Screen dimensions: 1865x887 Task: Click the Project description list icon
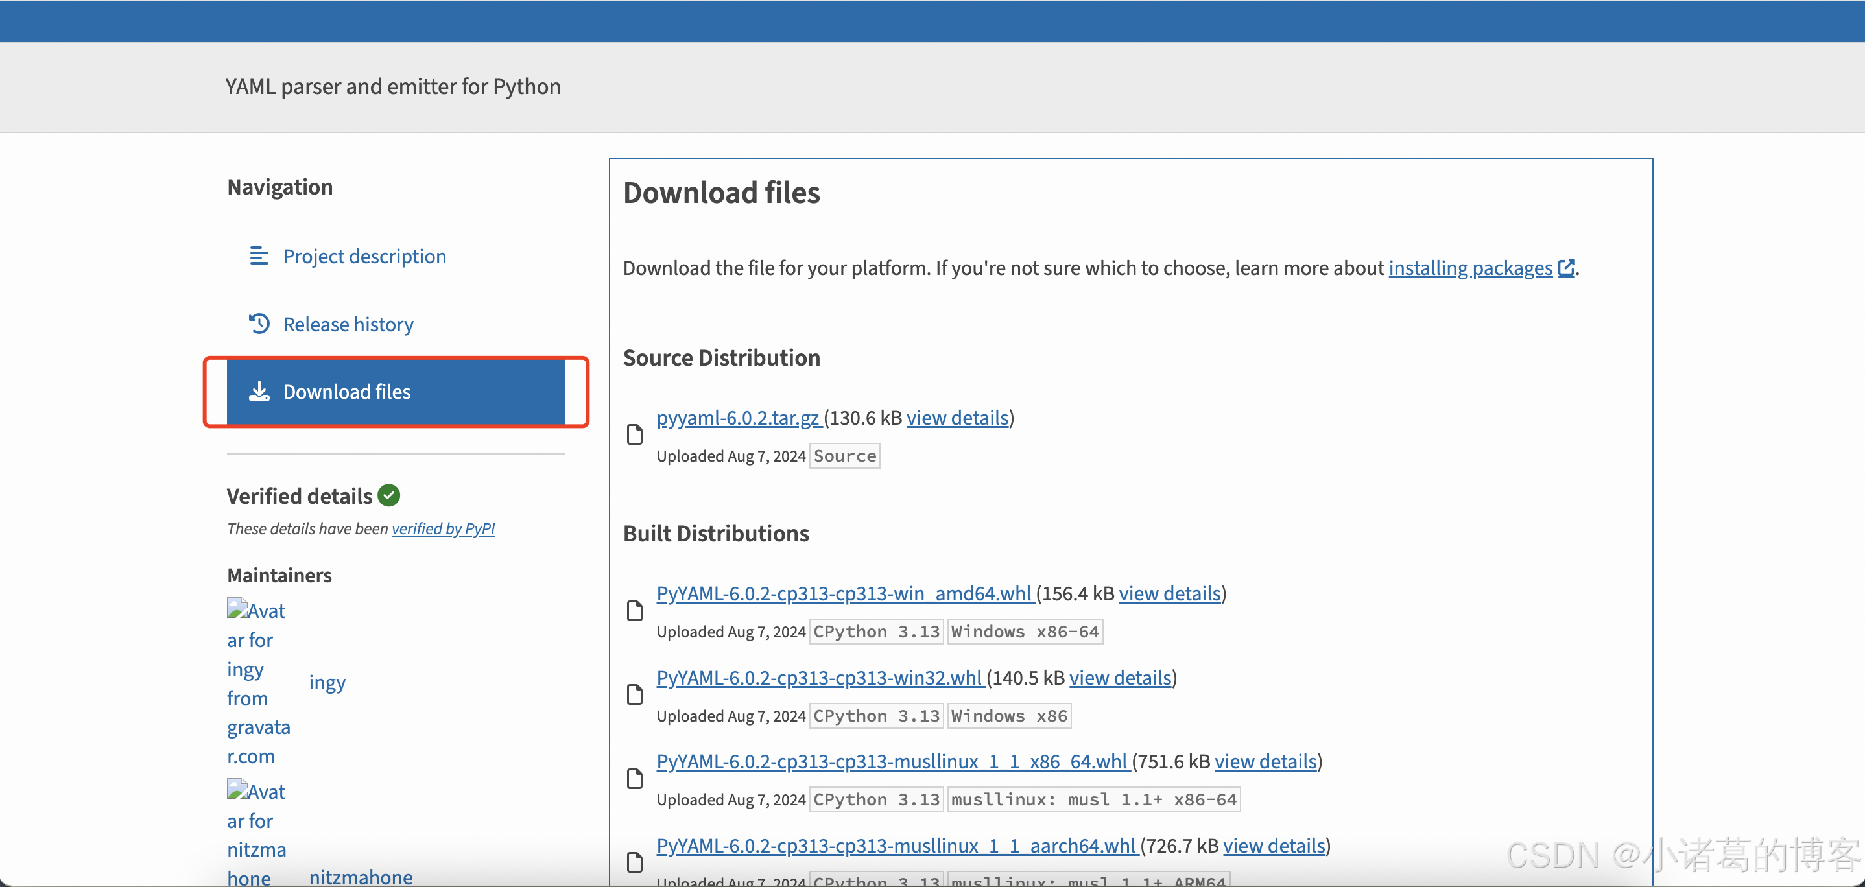(x=259, y=255)
